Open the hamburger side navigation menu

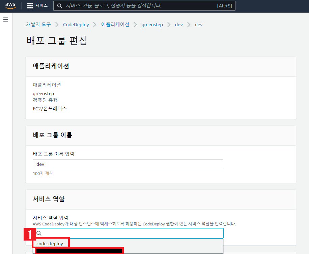point(6,20)
